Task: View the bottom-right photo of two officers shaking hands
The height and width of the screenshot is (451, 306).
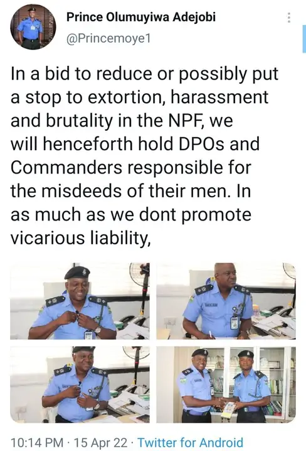Action: [226, 385]
